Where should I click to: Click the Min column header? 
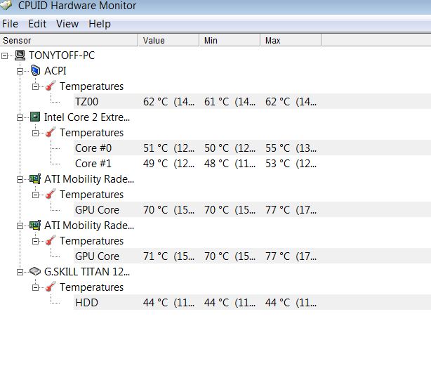(230, 41)
